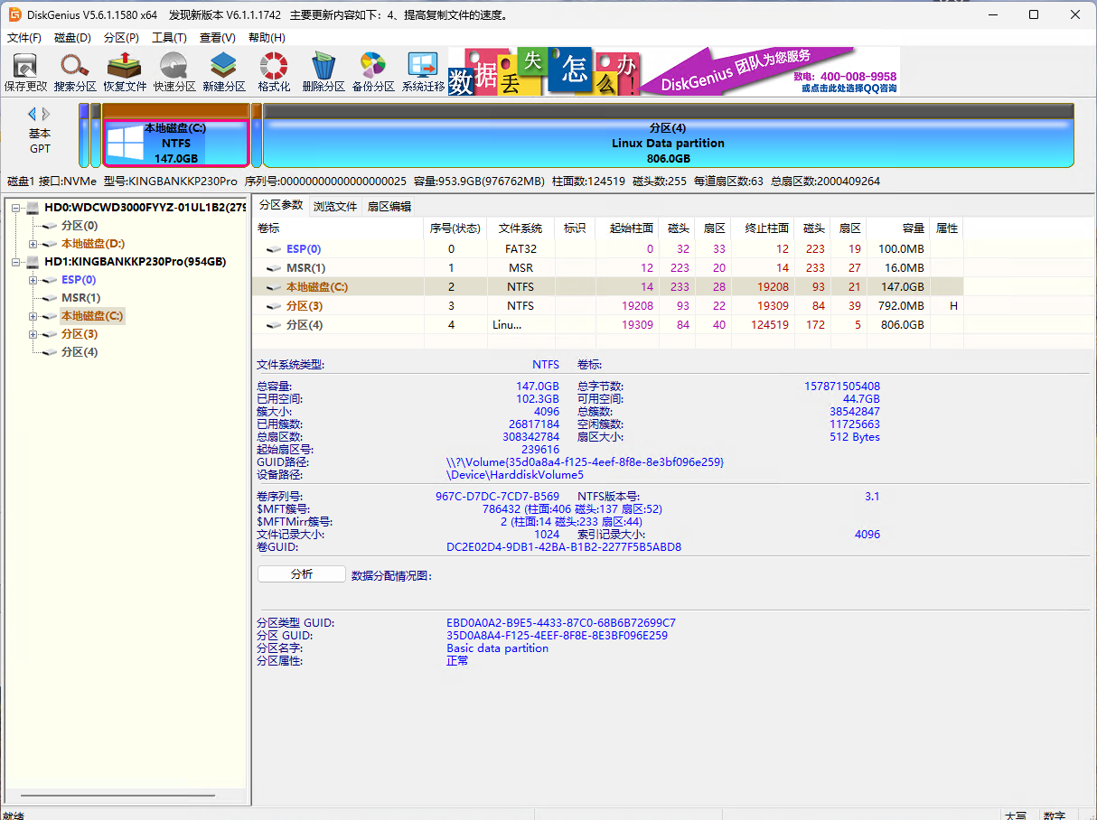Select the New Partition (新建分区) icon

pos(223,70)
